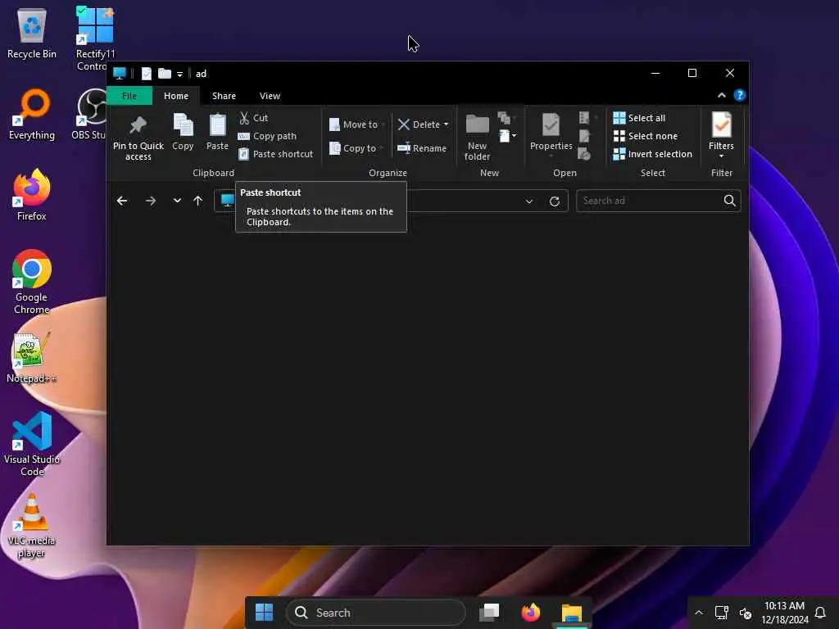Open Explorer Help question mark
This screenshot has width=839, height=629.
pyautogui.click(x=740, y=95)
